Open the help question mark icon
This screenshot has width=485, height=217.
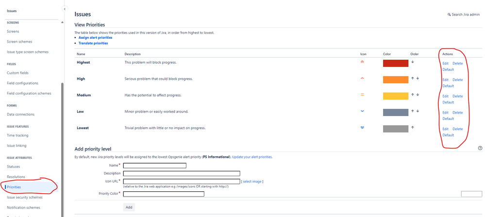pos(480,149)
